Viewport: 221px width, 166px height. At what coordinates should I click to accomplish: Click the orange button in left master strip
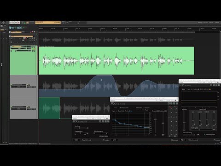pos(2,30)
